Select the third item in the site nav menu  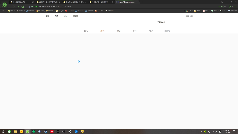pyautogui.click(x=118, y=31)
